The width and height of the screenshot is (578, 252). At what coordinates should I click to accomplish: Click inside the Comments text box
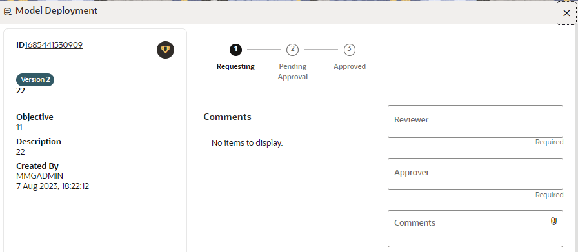click(x=475, y=229)
